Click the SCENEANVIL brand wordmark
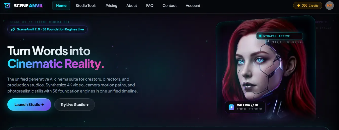This screenshot has height=130, width=339. 28,6
